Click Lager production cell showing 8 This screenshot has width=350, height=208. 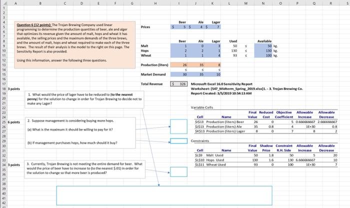pyautogui.click(x=212, y=65)
